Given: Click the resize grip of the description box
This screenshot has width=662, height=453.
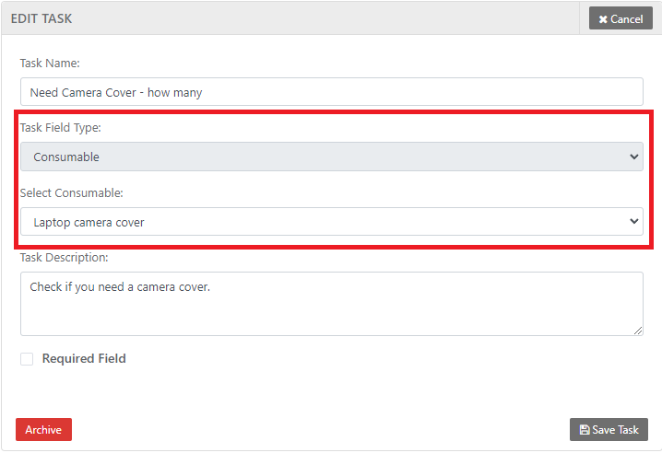Looking at the screenshot, I should pyautogui.click(x=638, y=331).
